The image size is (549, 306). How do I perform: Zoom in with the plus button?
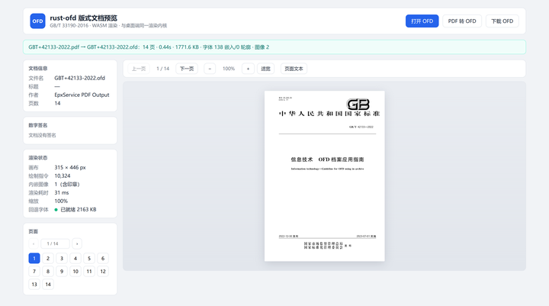point(248,69)
